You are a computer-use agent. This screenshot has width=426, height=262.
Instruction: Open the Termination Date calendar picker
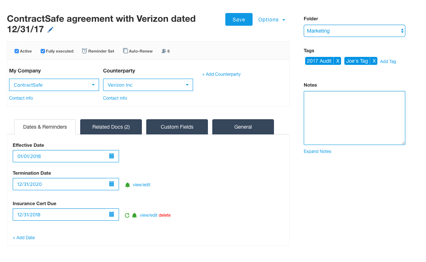(111, 184)
